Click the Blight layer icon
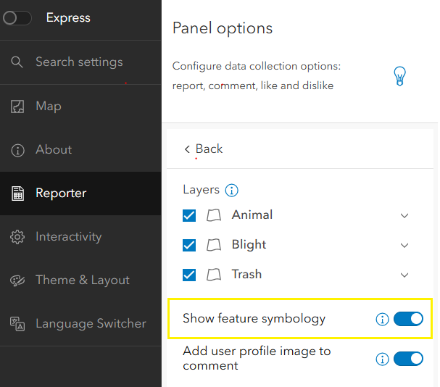Image resolution: width=440 pixels, height=387 pixels. (213, 245)
